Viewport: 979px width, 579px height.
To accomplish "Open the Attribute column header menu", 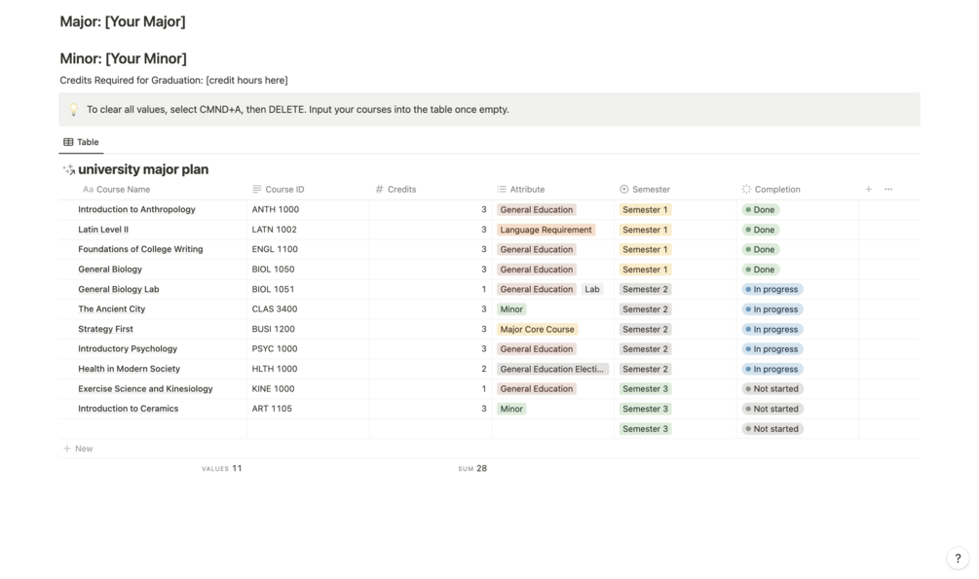I will tap(521, 189).
